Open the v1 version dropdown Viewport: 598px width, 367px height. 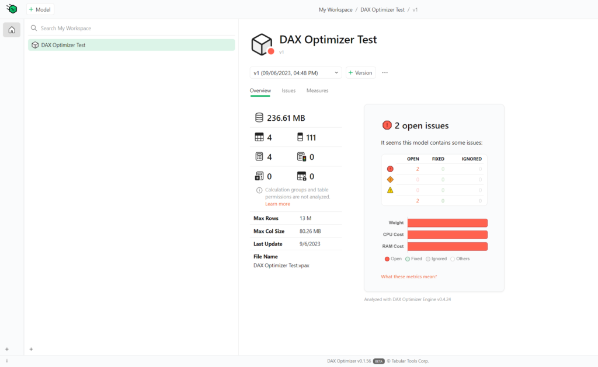click(295, 73)
